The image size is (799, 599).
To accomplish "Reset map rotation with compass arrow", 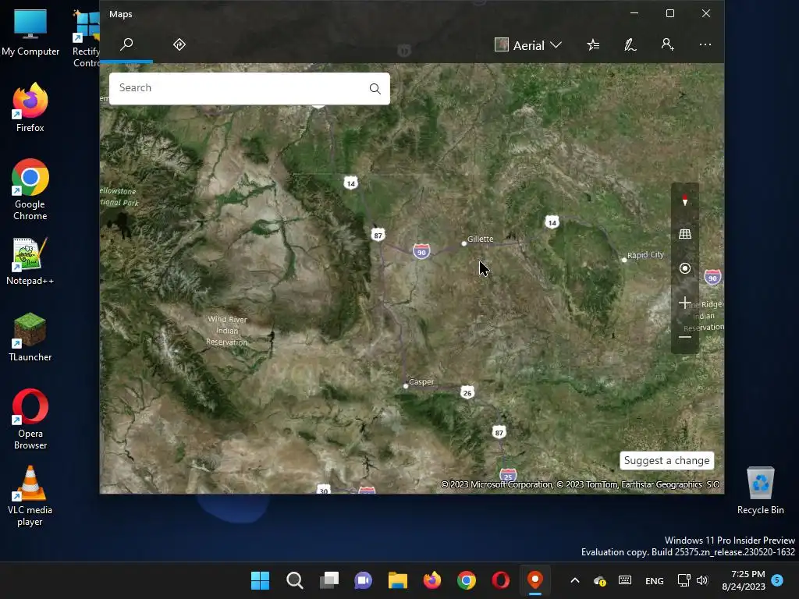I will pos(685,200).
